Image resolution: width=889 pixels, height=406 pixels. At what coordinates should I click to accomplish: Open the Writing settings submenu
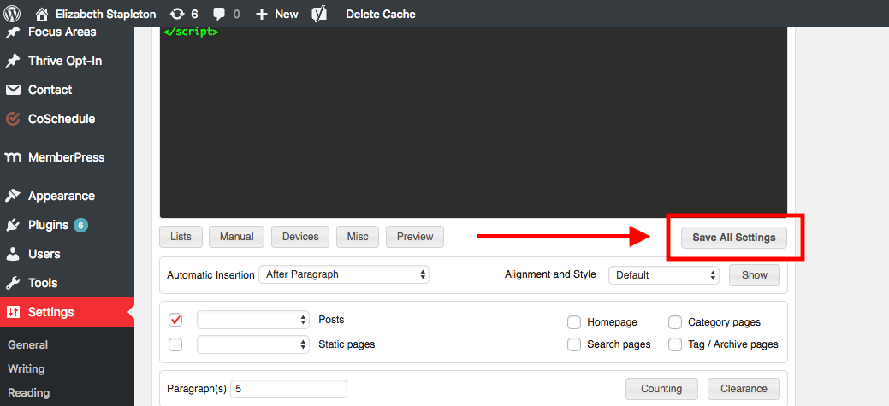coord(26,368)
